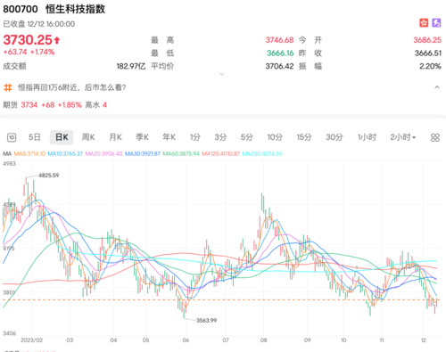Select the 10分 timeframe tab
The image size is (446, 352).
(x=275, y=137)
